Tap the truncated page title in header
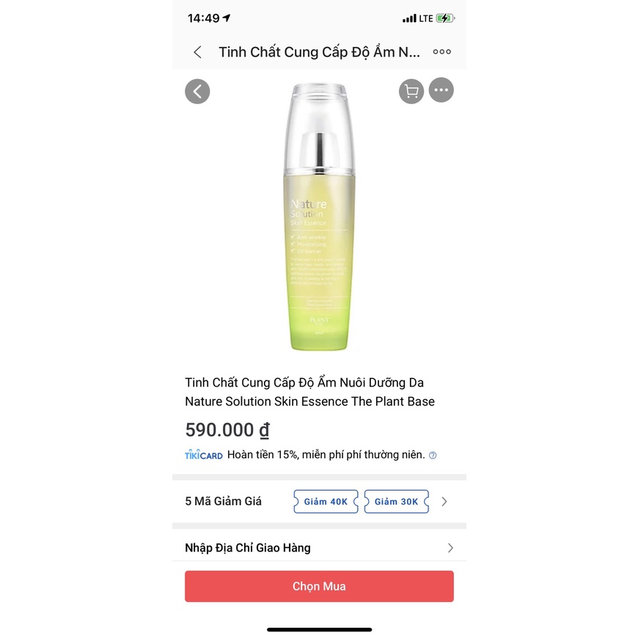This screenshot has height=638, width=638. (x=320, y=52)
